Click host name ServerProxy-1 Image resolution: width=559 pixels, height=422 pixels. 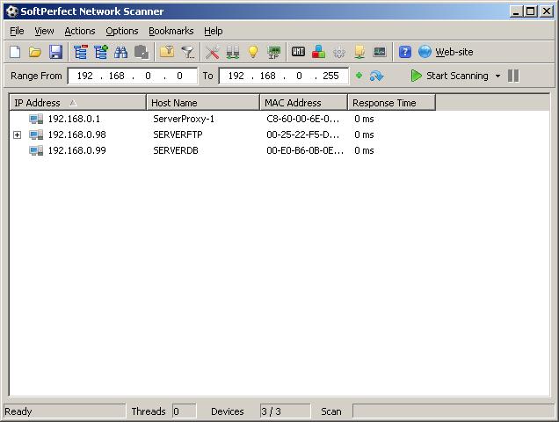[x=184, y=119]
